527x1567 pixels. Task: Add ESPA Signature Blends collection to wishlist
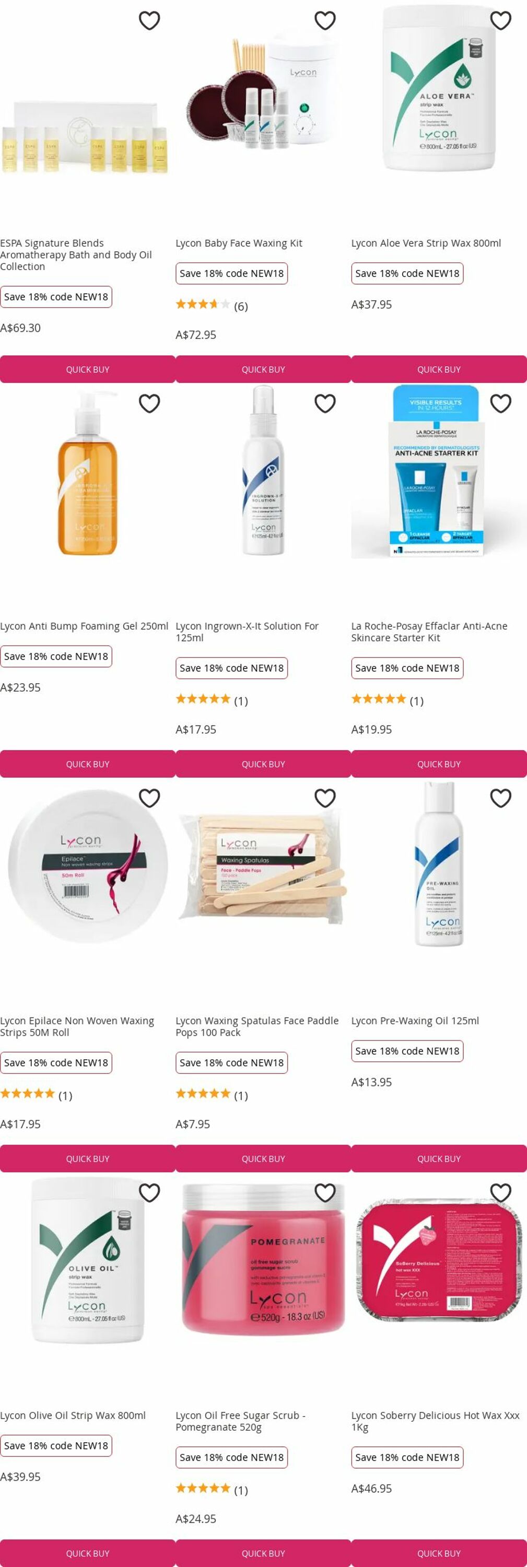coord(149,21)
